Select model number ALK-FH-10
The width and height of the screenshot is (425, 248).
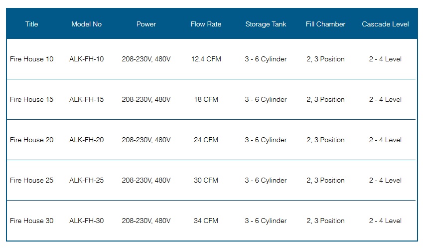87,59
